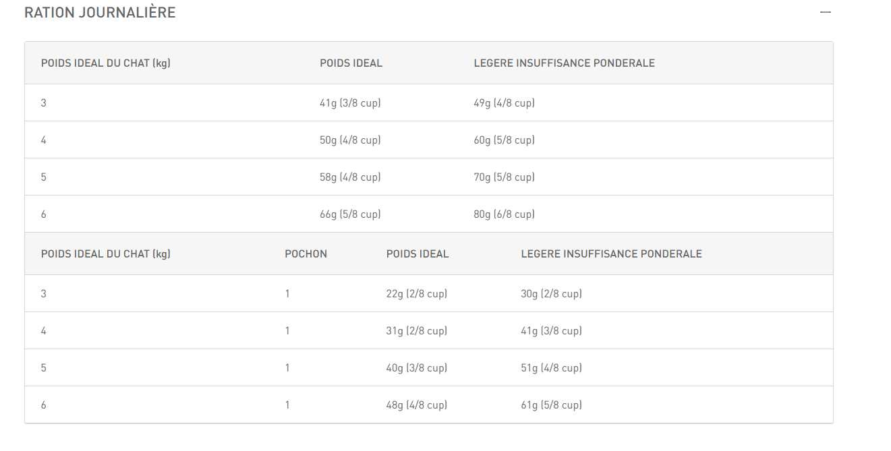Screen dimensions: 891x451
Task: Select the 61g (5/8 cup) cell
Action: [551, 405]
